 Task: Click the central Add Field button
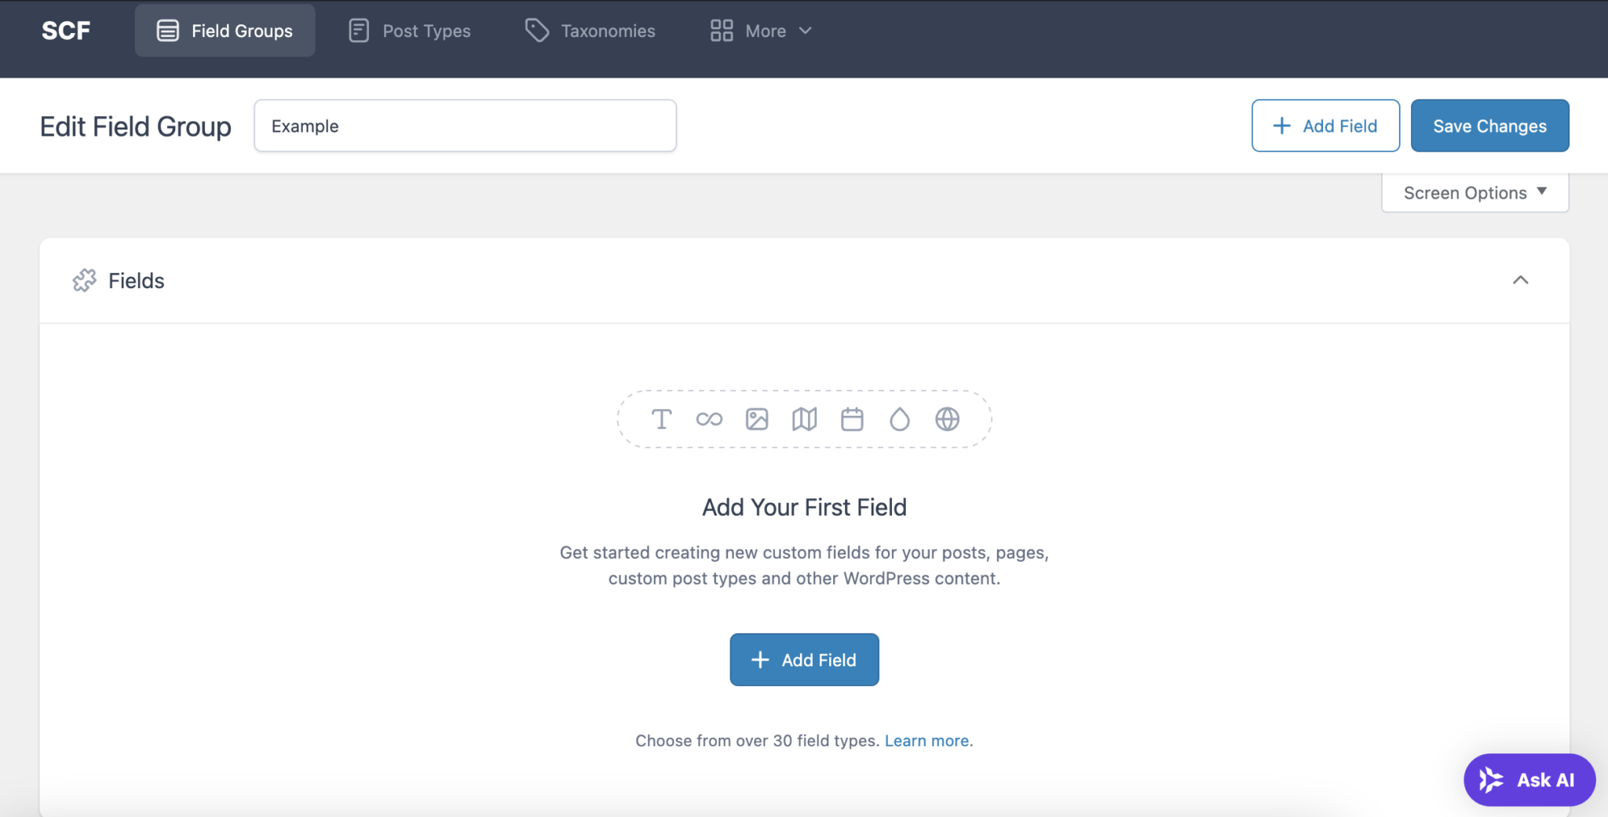pyautogui.click(x=804, y=659)
